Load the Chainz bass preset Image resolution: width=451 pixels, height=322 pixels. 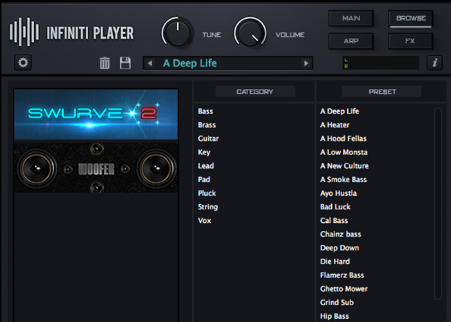341,234
